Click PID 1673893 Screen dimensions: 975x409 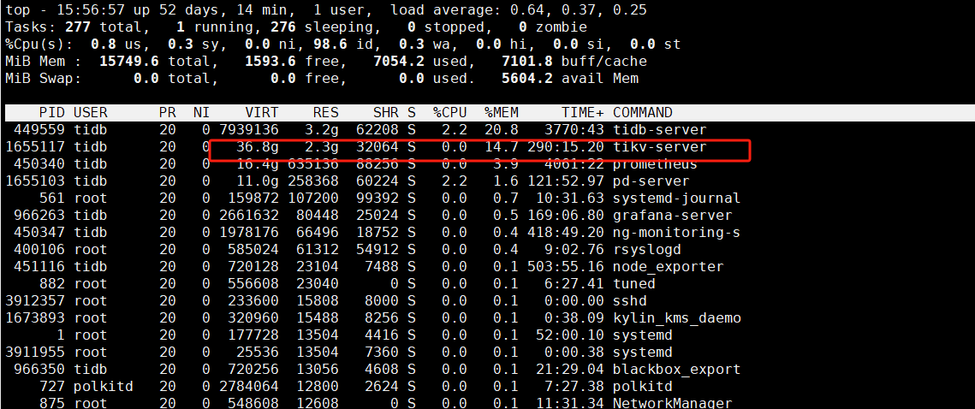pyautogui.click(x=34, y=317)
